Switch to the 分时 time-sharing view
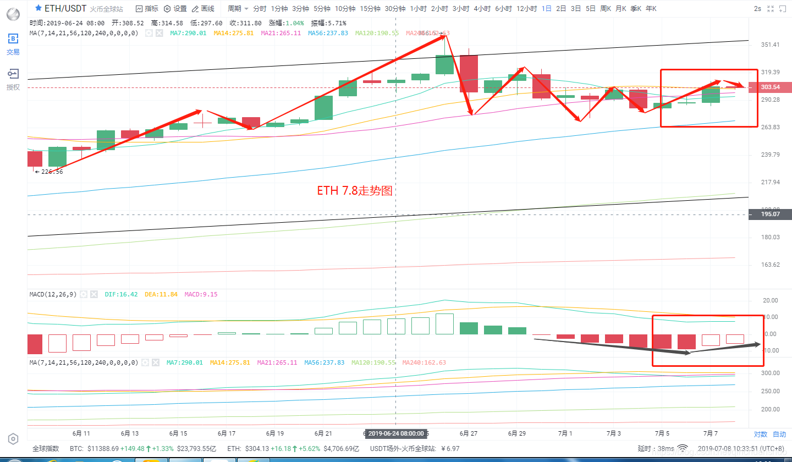 point(260,9)
